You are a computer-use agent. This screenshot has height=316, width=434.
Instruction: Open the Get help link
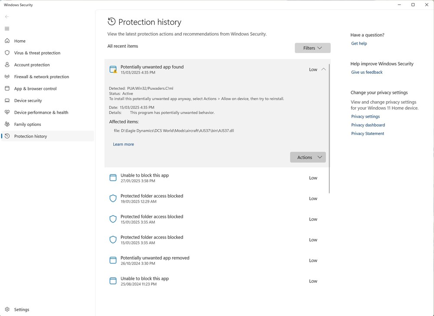[359, 43]
